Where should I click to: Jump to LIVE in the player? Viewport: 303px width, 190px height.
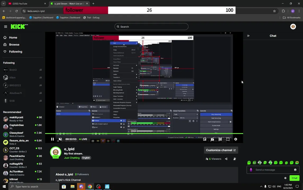pos(83,139)
